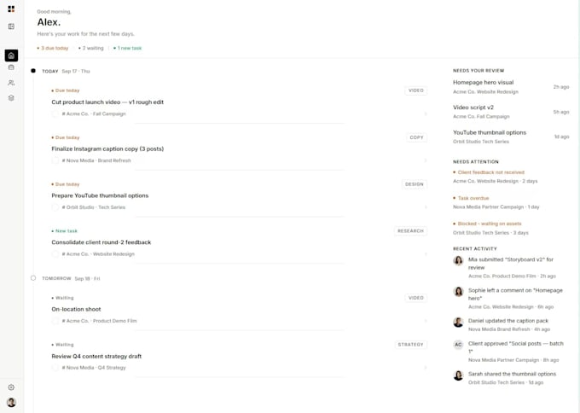
Task: Open the user profile avatar in sidebar
Action: [x=11, y=402]
